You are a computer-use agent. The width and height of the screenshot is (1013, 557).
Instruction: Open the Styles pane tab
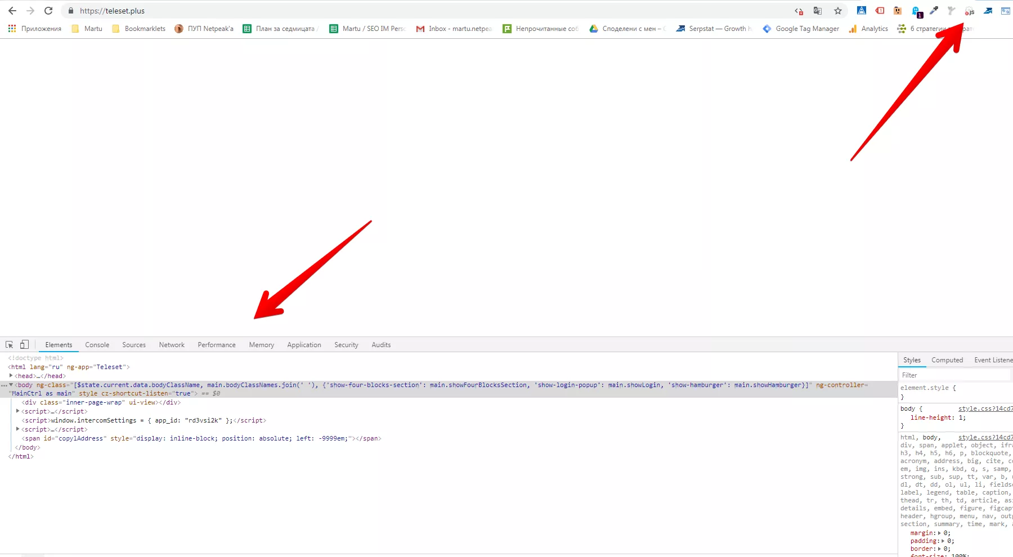tap(912, 360)
